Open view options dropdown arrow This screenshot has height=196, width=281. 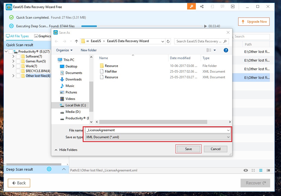tap(215, 50)
